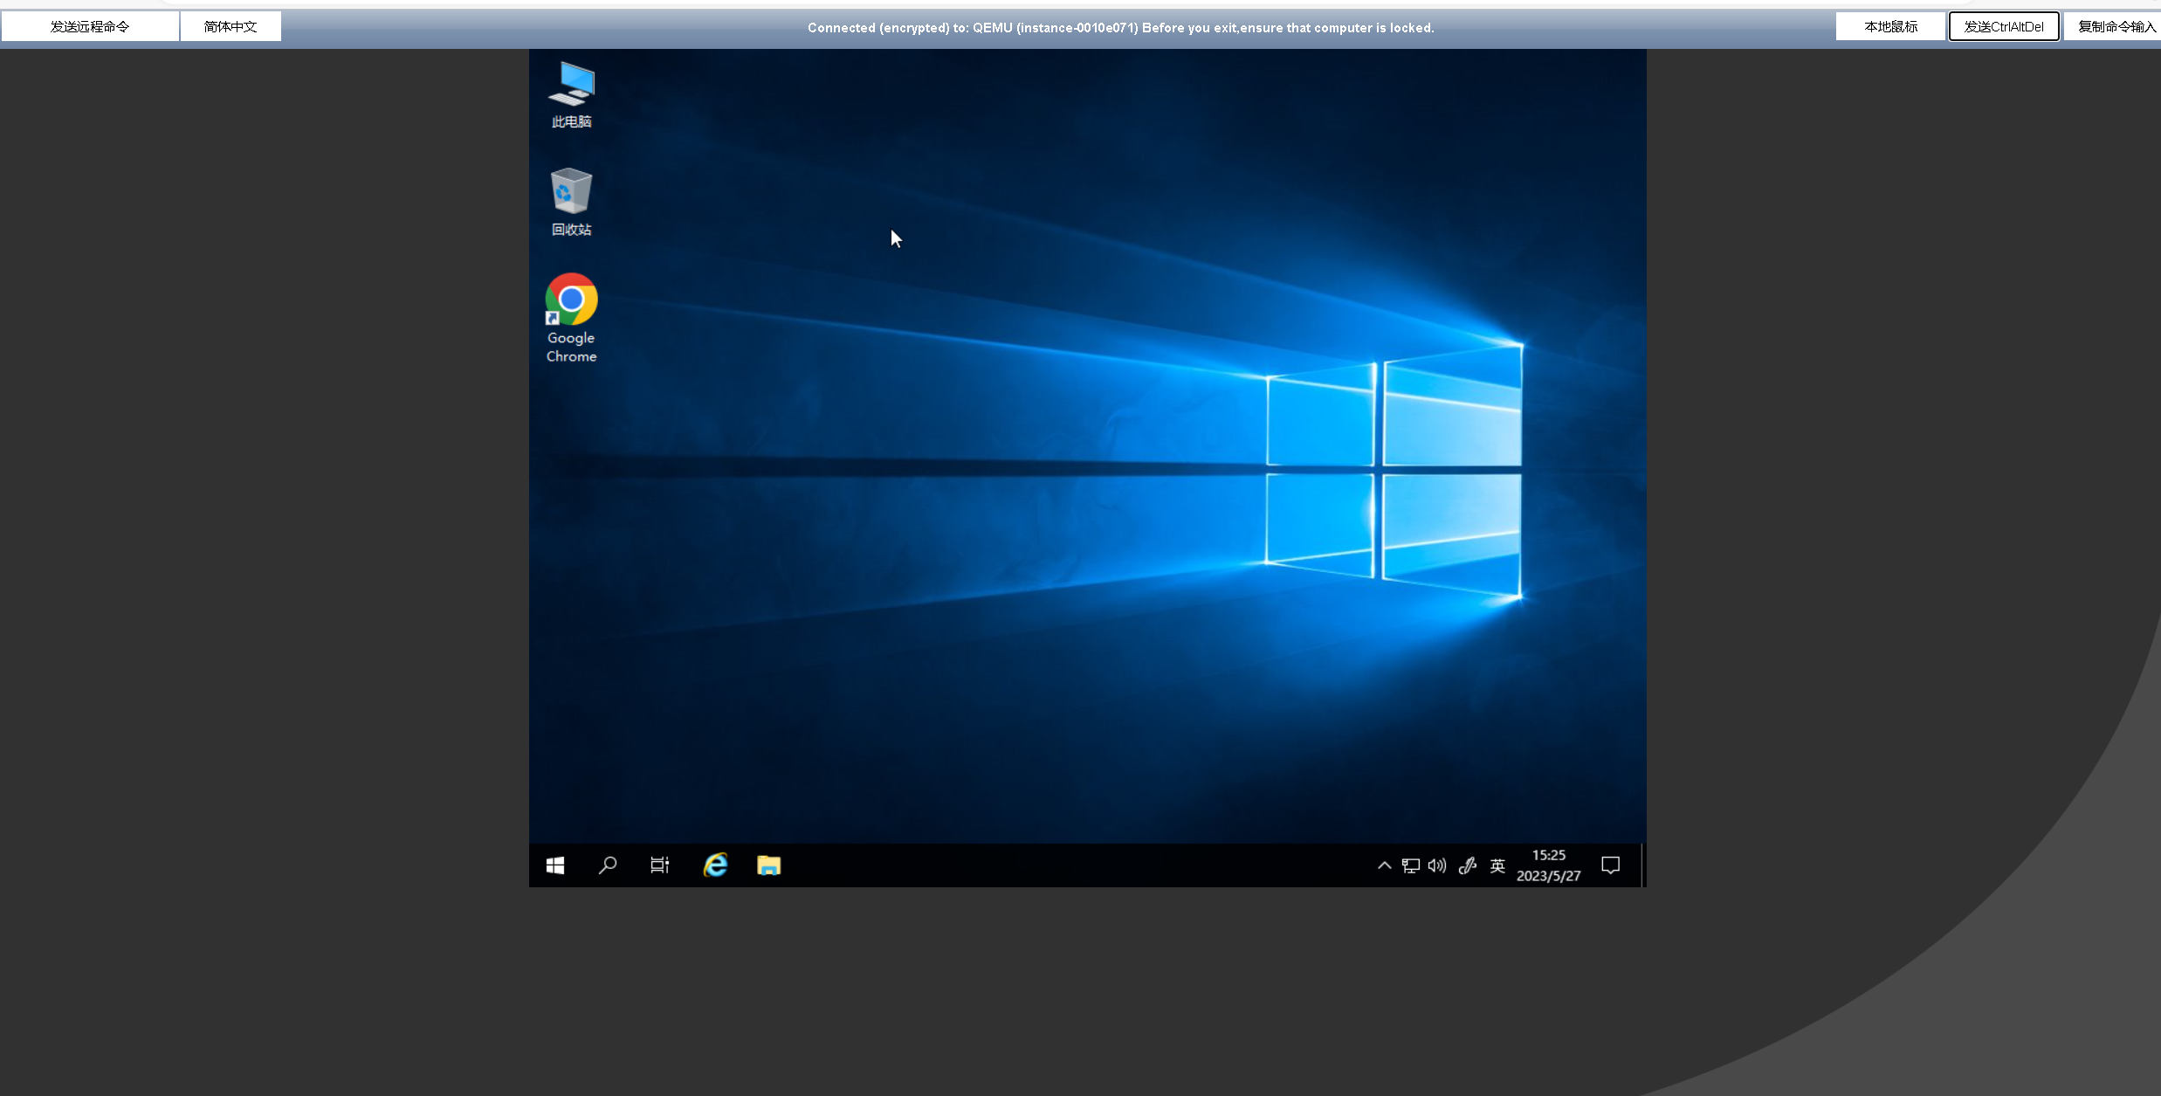Viewport: 2161px width, 1096px height.
Task: Open File Explorer from the taskbar
Action: coord(768,865)
